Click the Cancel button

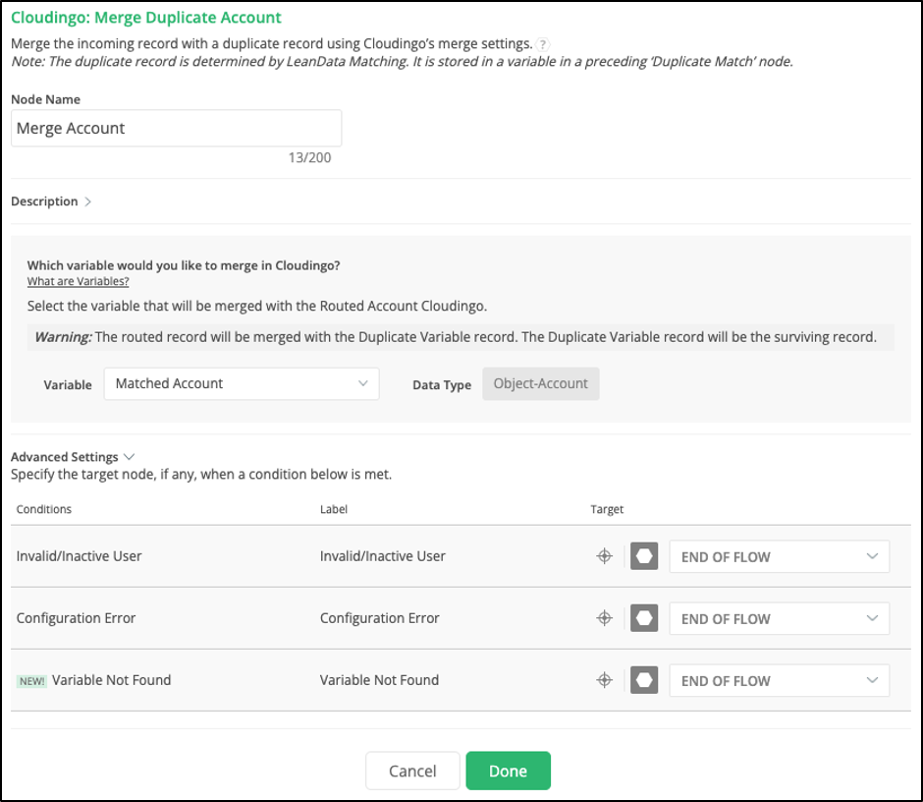click(412, 771)
